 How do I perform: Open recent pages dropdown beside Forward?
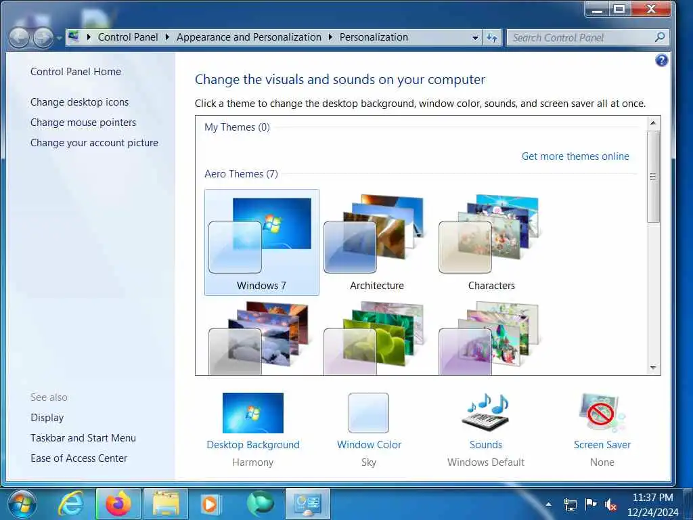pos(59,38)
